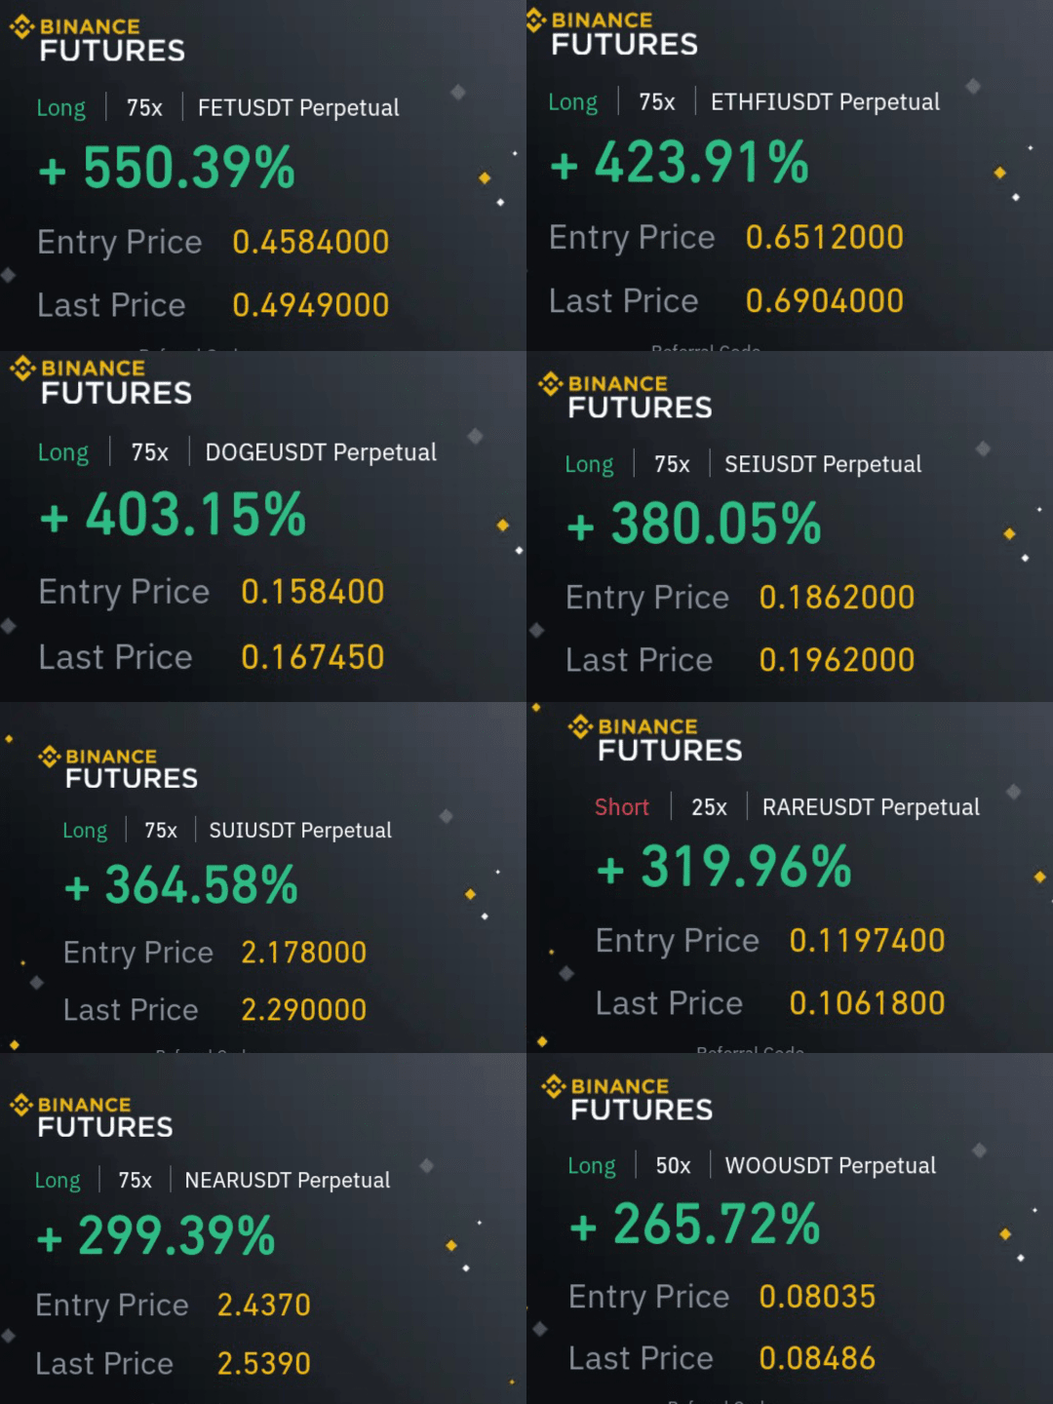This screenshot has height=1404, width=1053.
Task: Click the NEARUSDT last price 2.5390
Action: (x=263, y=1363)
